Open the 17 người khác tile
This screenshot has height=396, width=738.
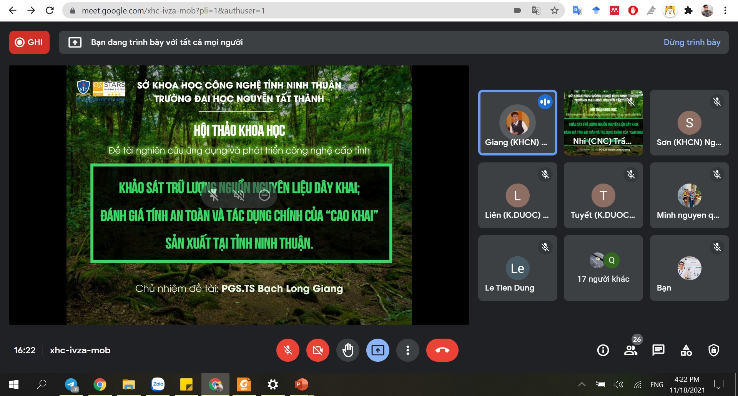click(603, 268)
